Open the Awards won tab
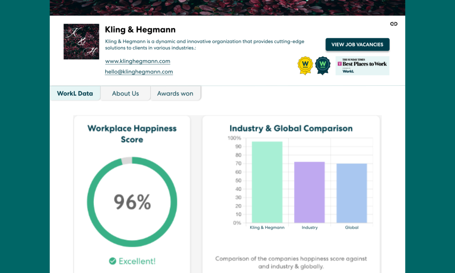This screenshot has height=273, width=455. (x=175, y=93)
